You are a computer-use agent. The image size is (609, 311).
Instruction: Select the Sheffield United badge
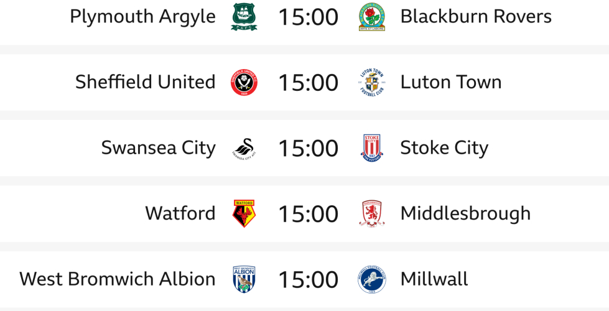pos(244,82)
